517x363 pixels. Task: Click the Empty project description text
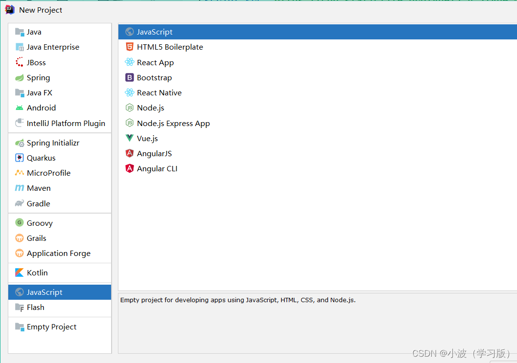(238, 300)
